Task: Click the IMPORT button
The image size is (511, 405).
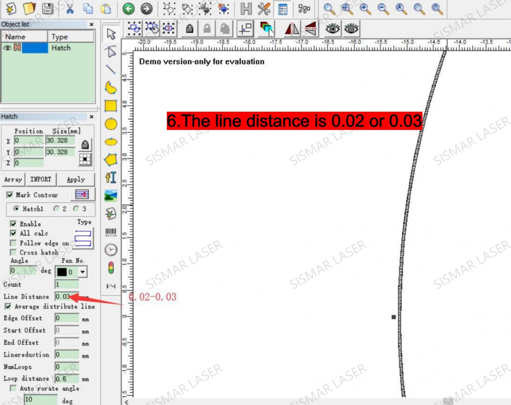Action: click(41, 180)
